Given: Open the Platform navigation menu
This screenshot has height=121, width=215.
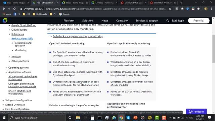Looking at the screenshot, I should [x=69, y=21].
